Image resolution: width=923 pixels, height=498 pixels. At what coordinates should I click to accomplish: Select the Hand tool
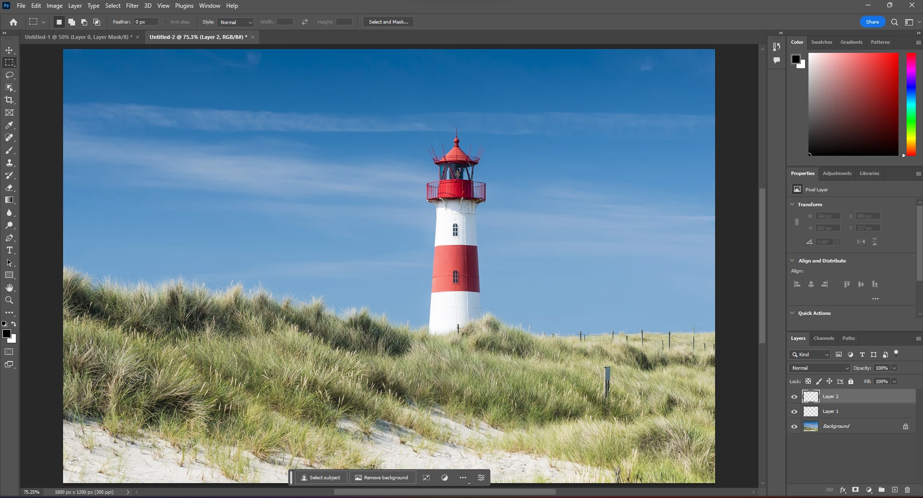coord(9,287)
